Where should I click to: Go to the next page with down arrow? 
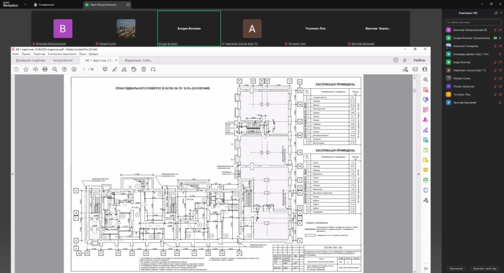[74, 69]
